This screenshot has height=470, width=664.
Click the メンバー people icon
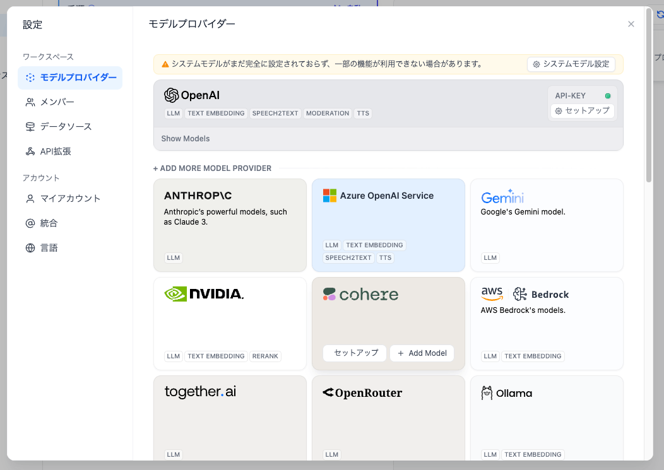[x=30, y=102]
